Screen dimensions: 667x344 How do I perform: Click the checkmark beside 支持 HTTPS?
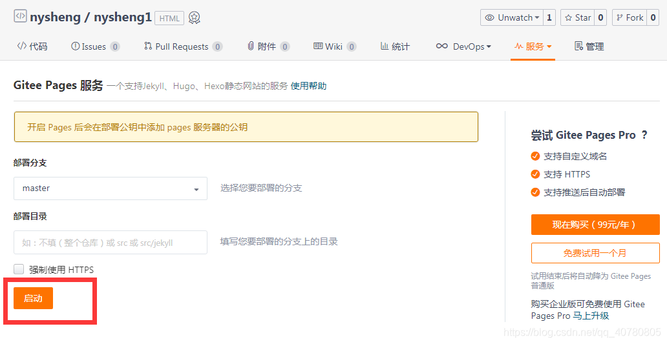pos(535,174)
